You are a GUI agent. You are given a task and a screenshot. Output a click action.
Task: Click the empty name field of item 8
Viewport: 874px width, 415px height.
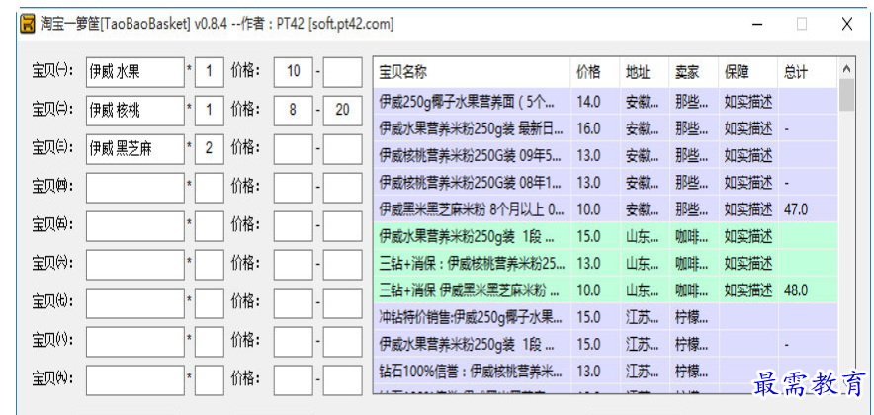click(x=134, y=342)
